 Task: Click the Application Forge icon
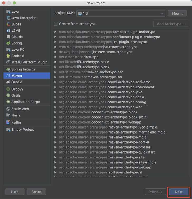tap(8, 102)
